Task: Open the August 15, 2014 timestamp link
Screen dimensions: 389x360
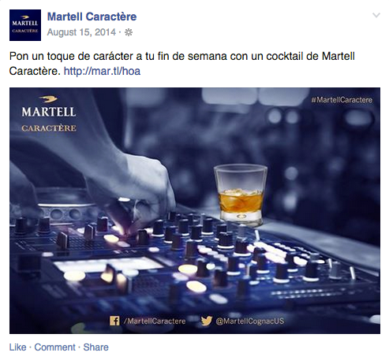Action: pos(81,32)
